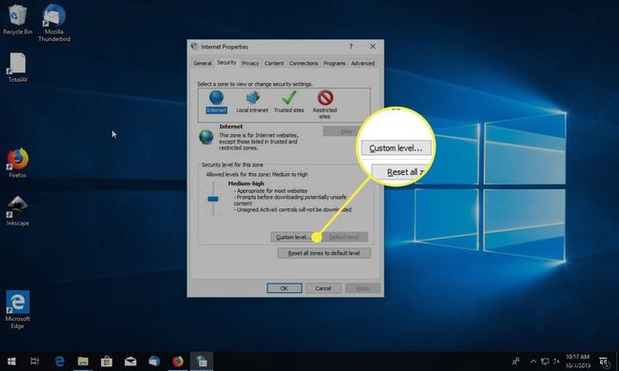The width and height of the screenshot is (619, 371).
Task: Click the help question mark in dialog title
Action: pyautogui.click(x=350, y=47)
